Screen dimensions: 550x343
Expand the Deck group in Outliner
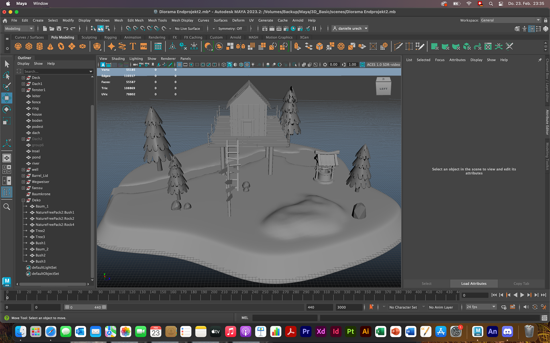click(x=23, y=78)
